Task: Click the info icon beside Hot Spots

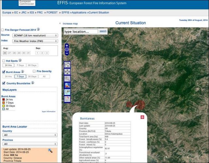Action: pos(20,60)
